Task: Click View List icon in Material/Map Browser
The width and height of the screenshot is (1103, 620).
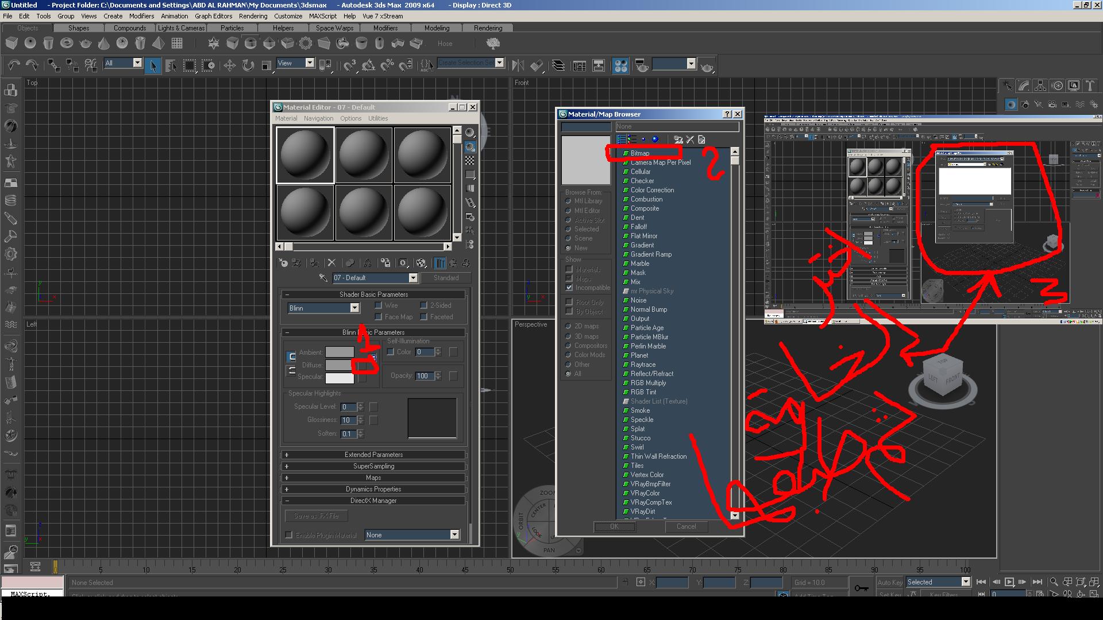Action: coord(621,139)
